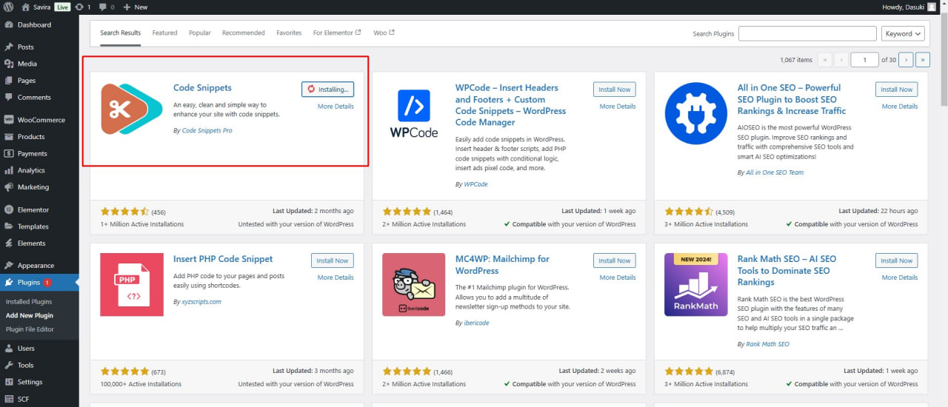
Task: Go to Installed Plugins submenu
Action: point(29,301)
